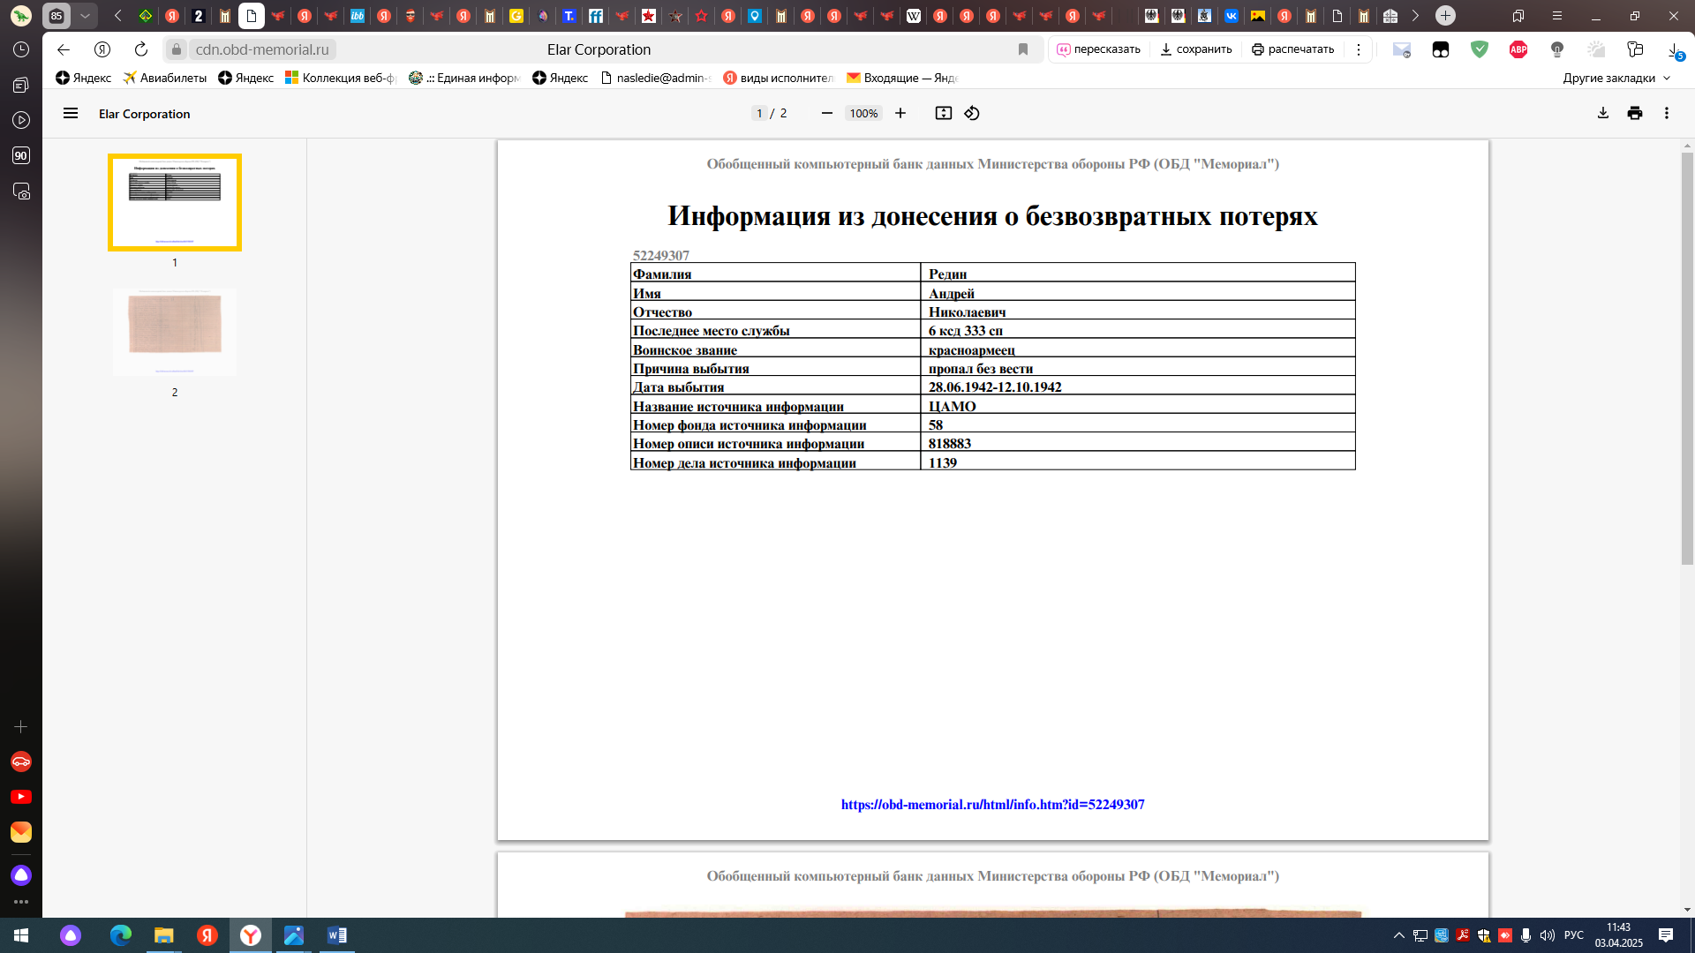Open a new browser tab
The height and width of the screenshot is (953, 1695).
pos(1445,16)
